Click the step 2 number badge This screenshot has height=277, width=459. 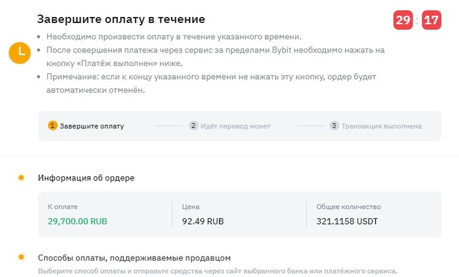[x=193, y=126]
